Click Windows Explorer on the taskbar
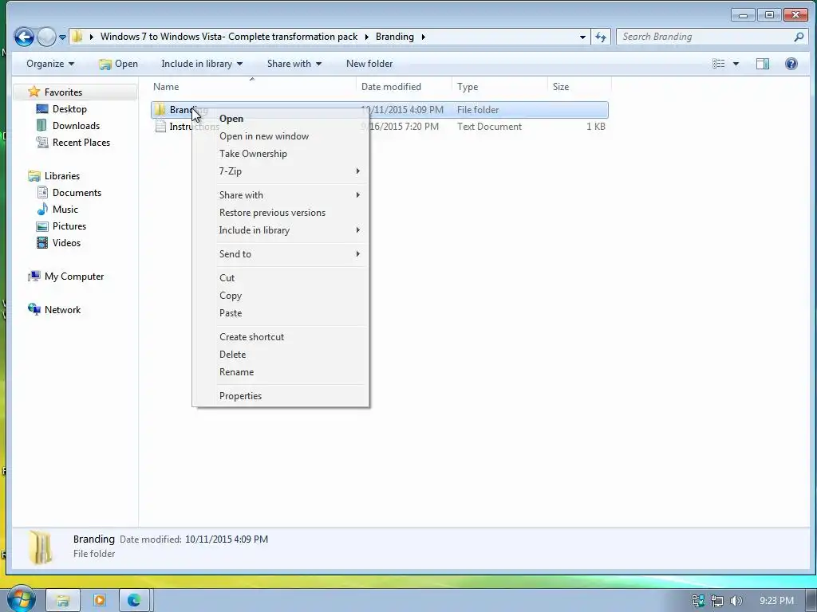The height and width of the screenshot is (612, 817). pos(62,601)
